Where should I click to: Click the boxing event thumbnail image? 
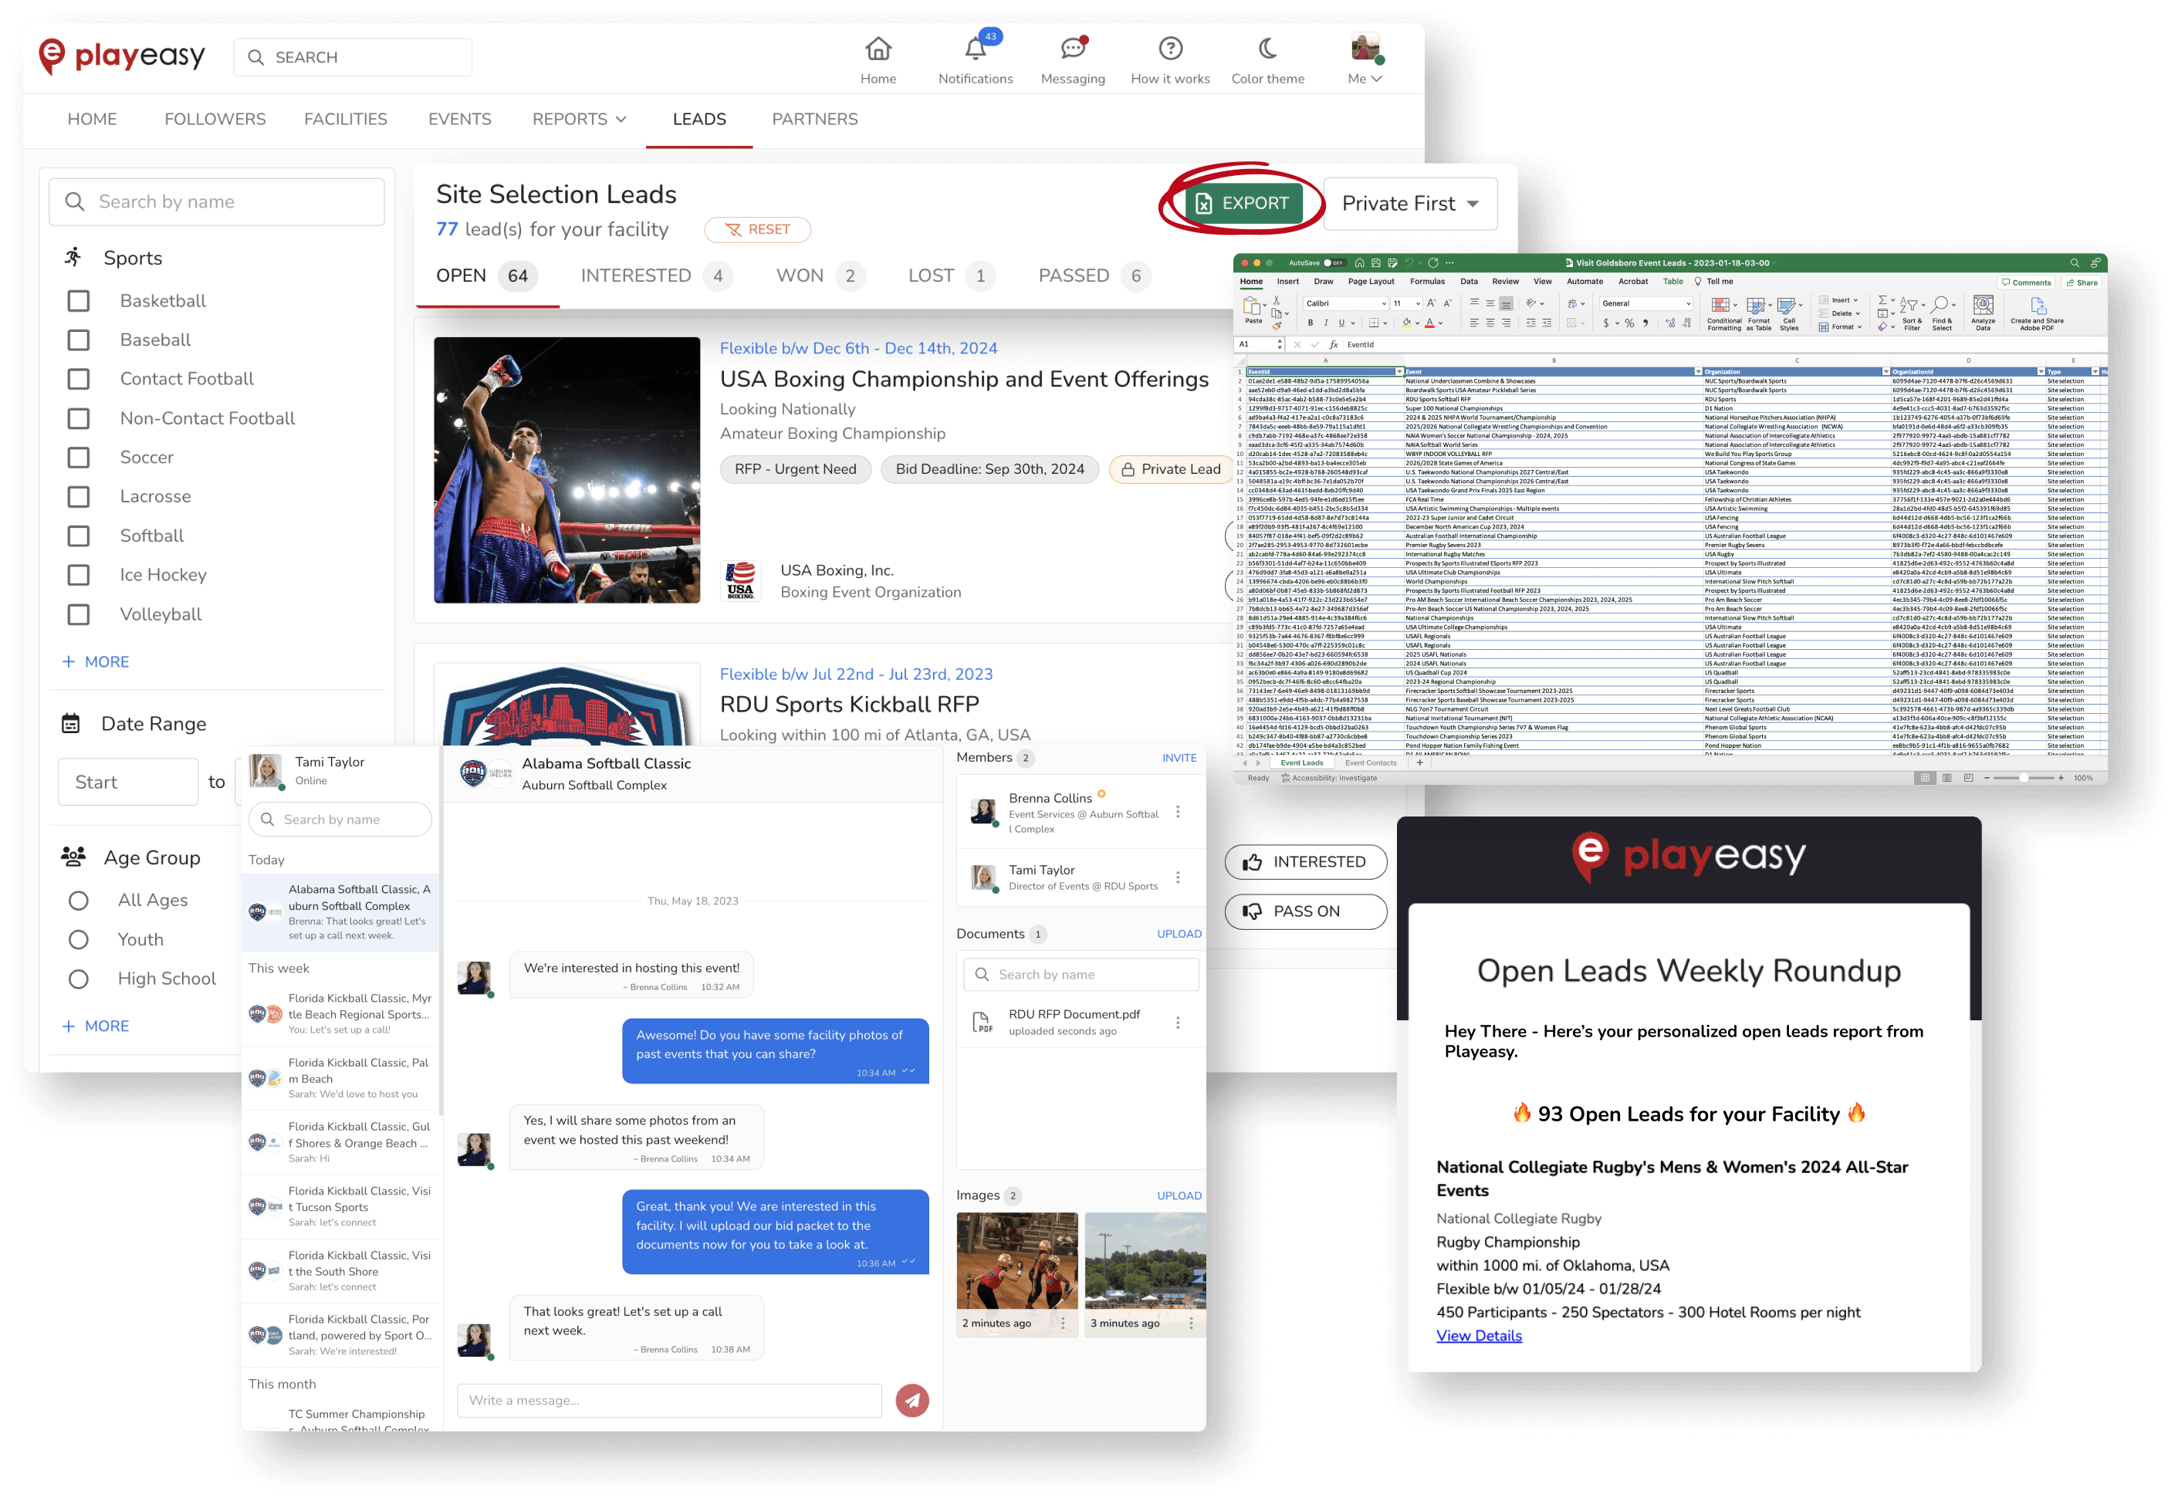point(566,470)
